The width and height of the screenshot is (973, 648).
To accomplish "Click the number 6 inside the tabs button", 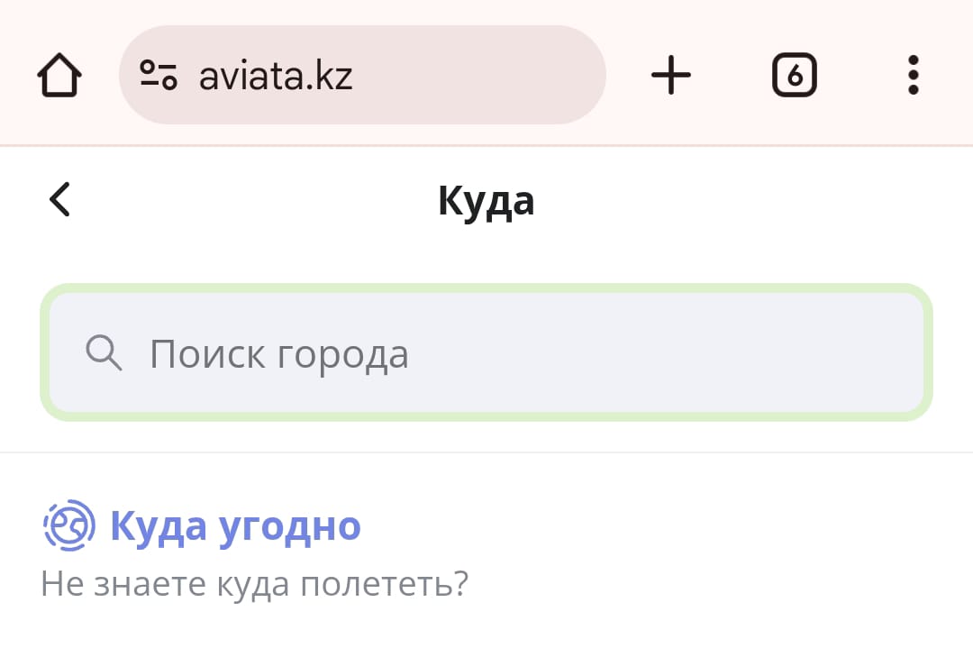I will point(795,77).
